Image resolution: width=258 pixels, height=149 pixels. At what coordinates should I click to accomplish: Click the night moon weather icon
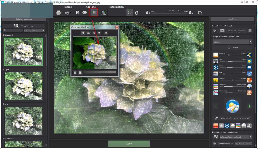249,55
